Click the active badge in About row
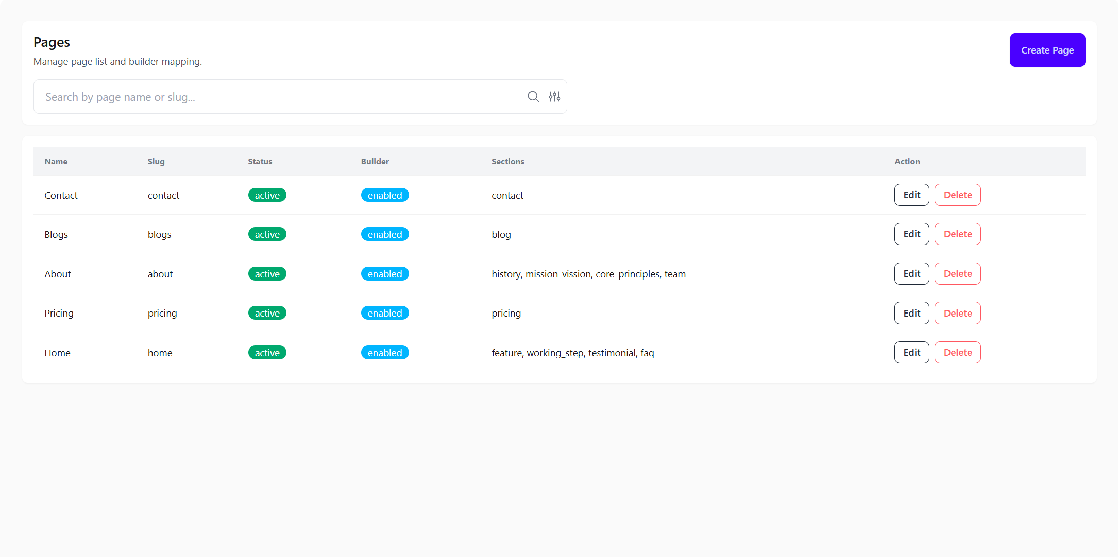The image size is (1118, 557). pos(267,274)
